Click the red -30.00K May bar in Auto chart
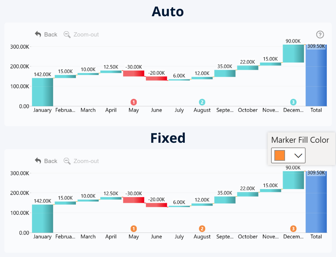The height and width of the screenshot is (257, 336). tap(134, 73)
